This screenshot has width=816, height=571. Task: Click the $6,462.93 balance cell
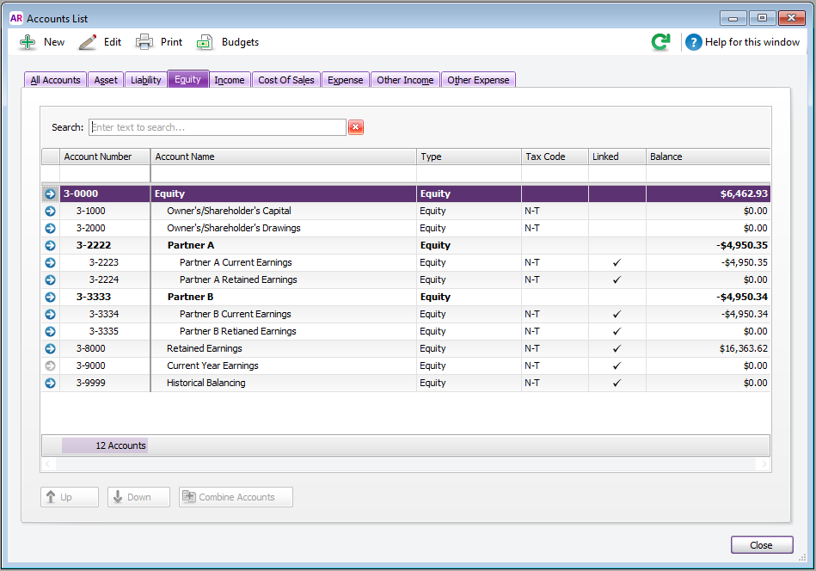708,193
